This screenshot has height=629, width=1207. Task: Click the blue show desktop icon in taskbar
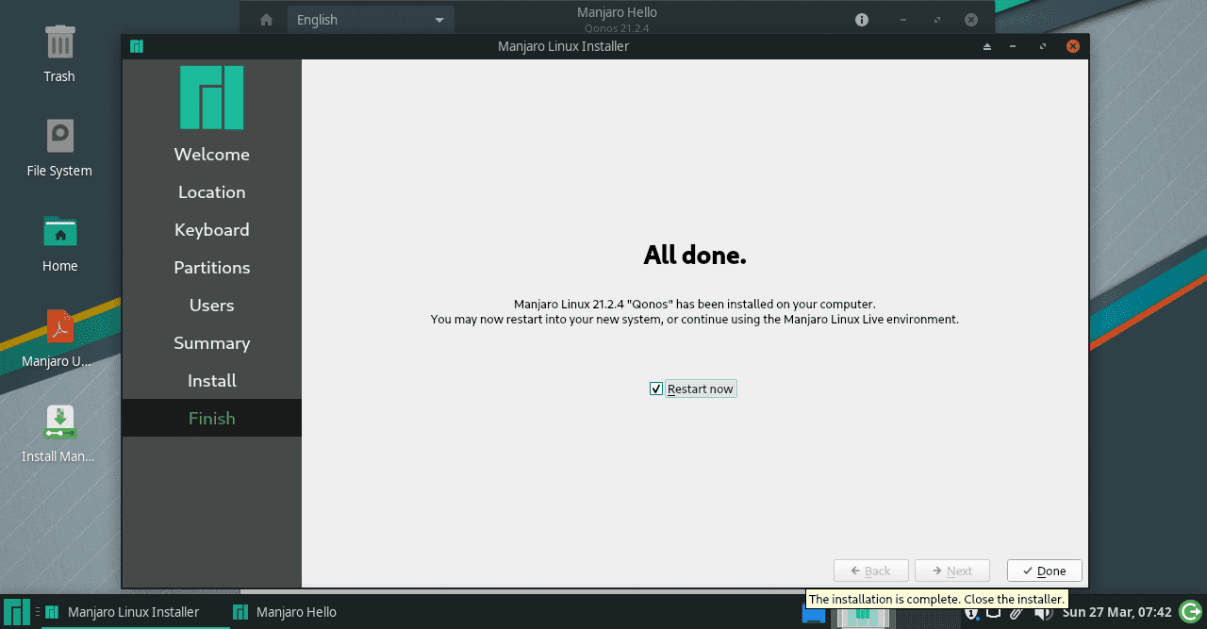pos(814,614)
